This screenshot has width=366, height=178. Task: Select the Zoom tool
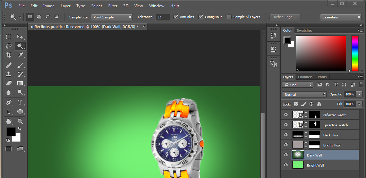(20, 121)
